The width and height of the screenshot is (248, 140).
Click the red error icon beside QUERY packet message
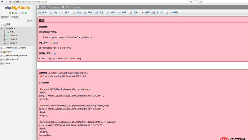tap(41, 76)
